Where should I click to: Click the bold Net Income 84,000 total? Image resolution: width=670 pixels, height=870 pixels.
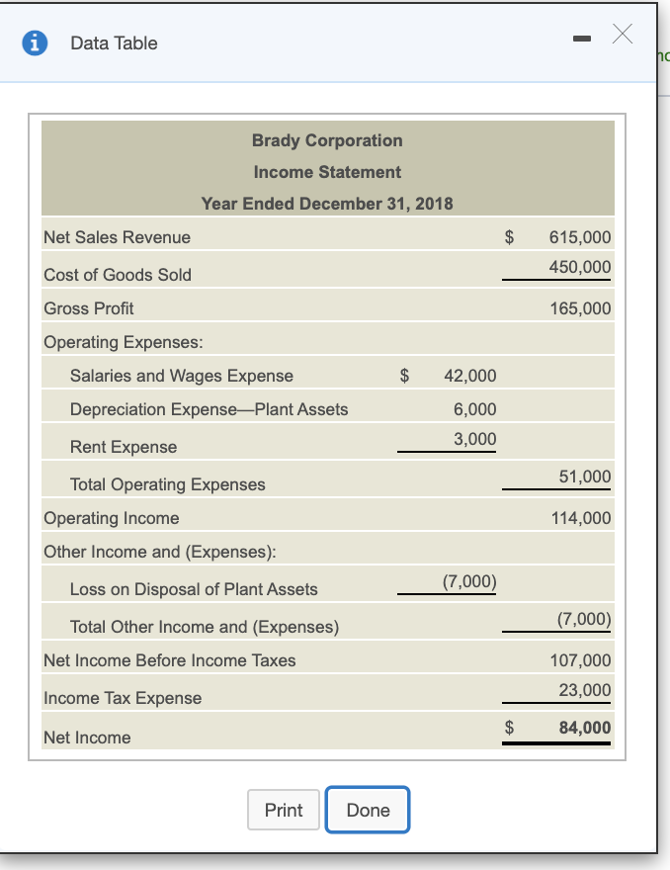[x=583, y=728]
